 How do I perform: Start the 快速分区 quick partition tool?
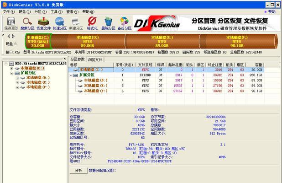[60, 23]
